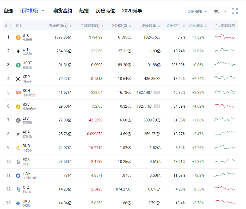The width and height of the screenshot is (246, 209).
Task: Click the OKB coin icon
Action: coord(18,203)
